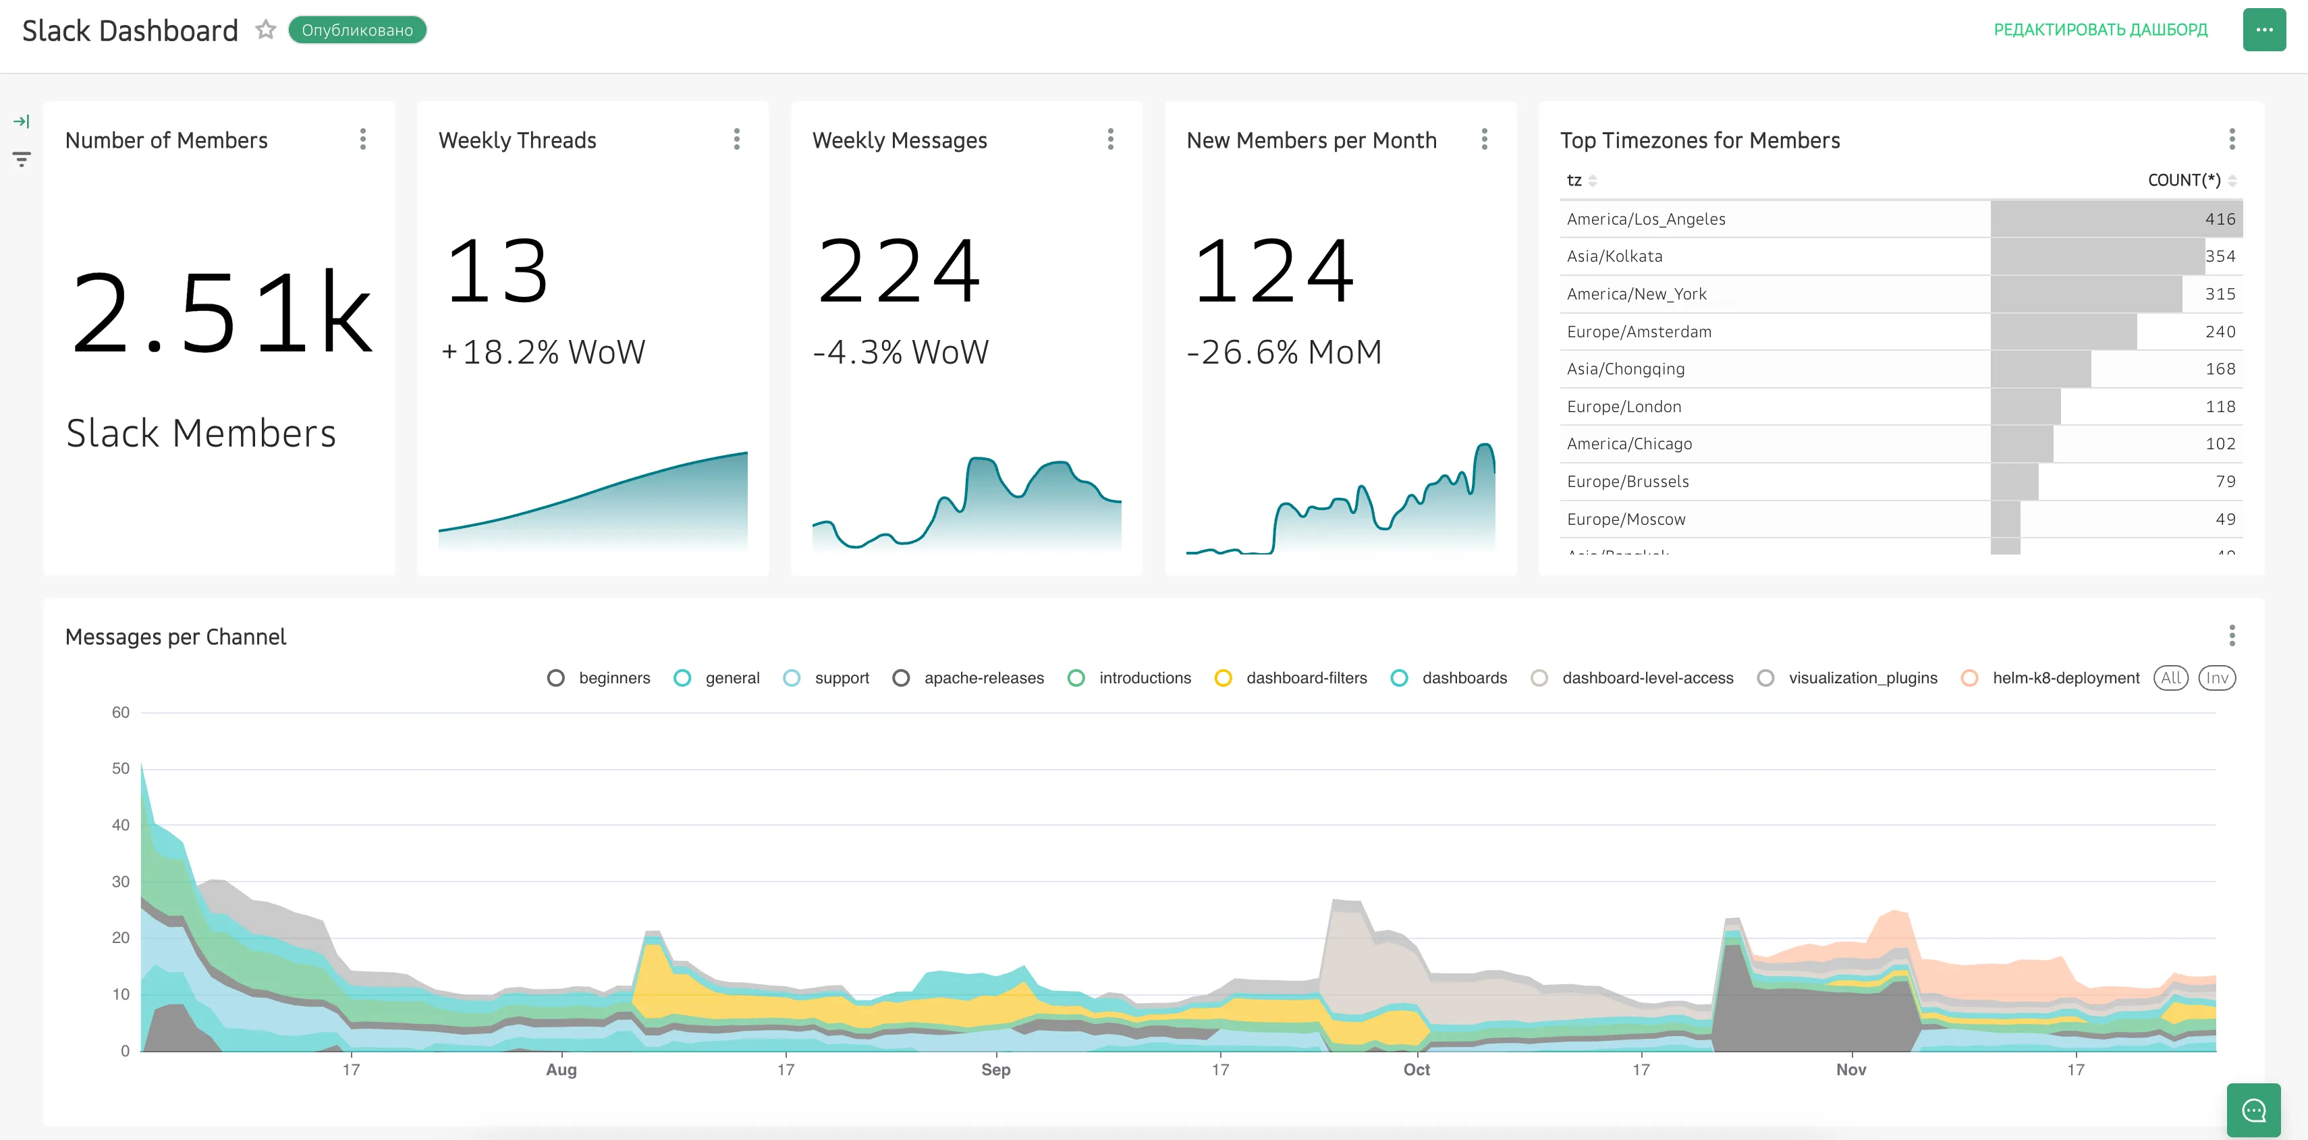2308x1140 pixels.
Task: Click the Slack Dashboard title
Action: click(x=130, y=30)
